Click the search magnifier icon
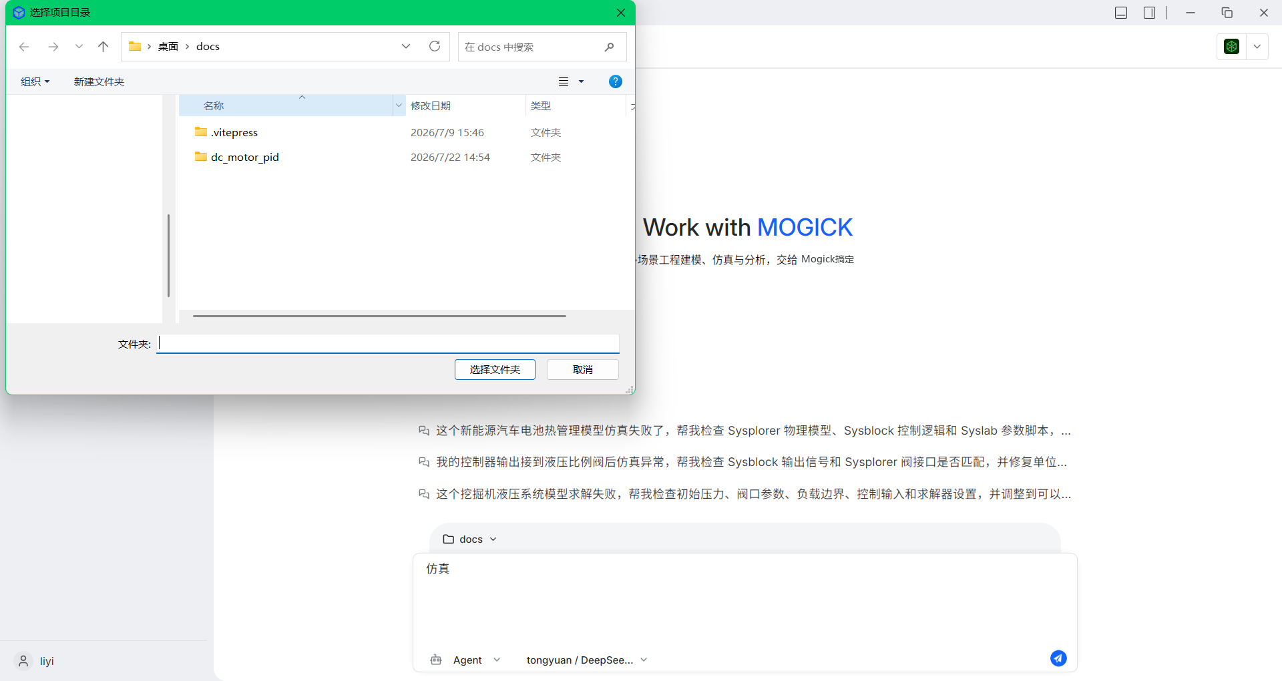The image size is (1282, 681). click(610, 47)
